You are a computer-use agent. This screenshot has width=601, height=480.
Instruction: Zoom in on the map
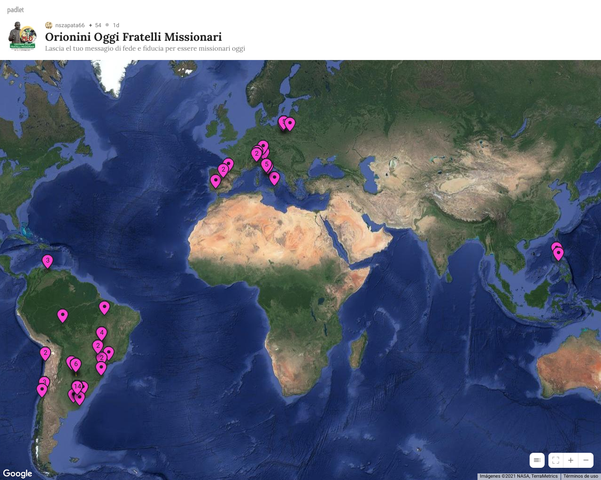coord(570,460)
